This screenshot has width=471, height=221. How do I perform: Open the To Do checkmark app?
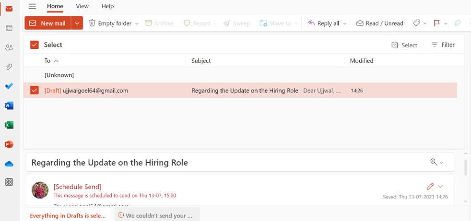[9, 86]
